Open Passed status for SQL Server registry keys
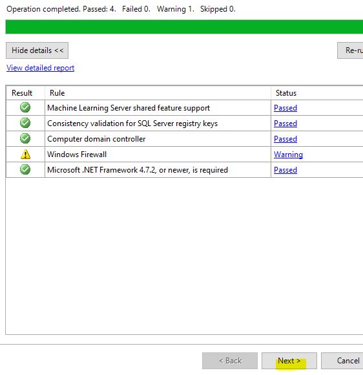Screen dimensions: 363x375 (285, 123)
